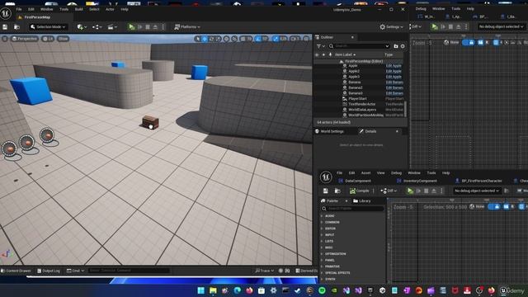Open the play options three-dot menu in the level editor
Image resolution: width=528 pixels, height=297 pixels.
click(163, 27)
